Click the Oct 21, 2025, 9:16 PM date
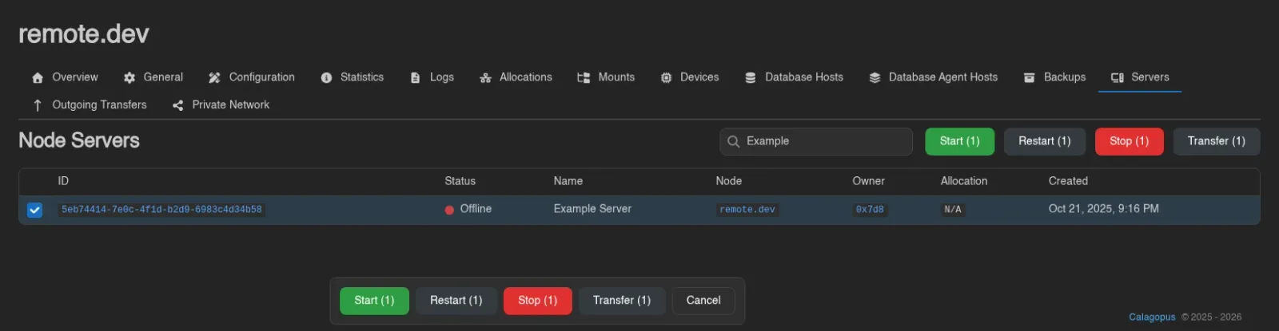 1104,209
